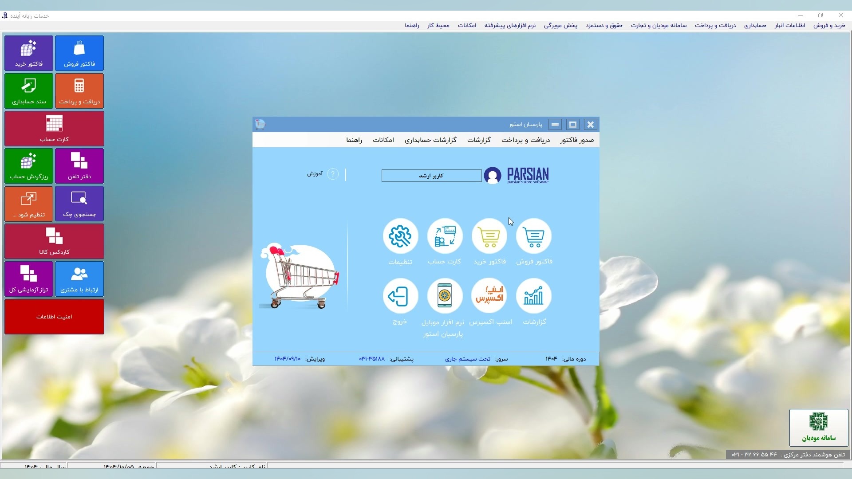This screenshot has width=852, height=479.
Task: Open the invoice issuing menu in Parsian Store
Action: [x=576, y=140]
